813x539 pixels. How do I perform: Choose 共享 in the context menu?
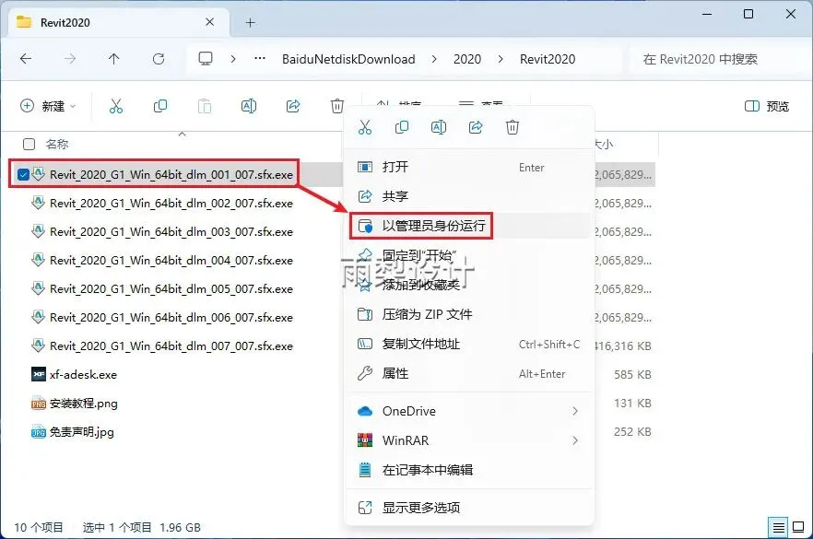coord(469,196)
